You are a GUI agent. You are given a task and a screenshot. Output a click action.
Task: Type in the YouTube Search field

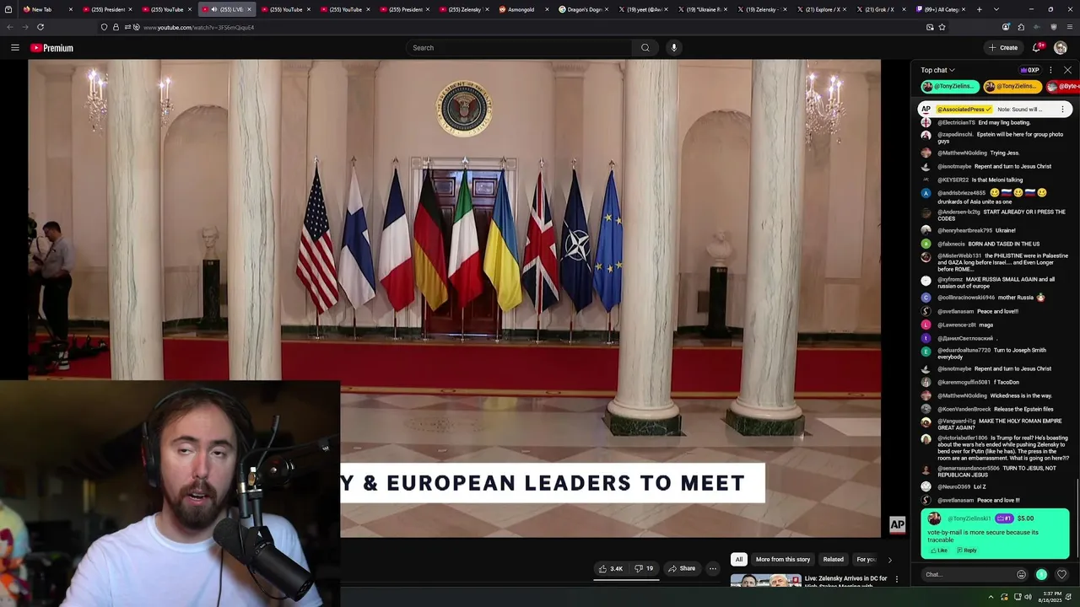tap(519, 48)
